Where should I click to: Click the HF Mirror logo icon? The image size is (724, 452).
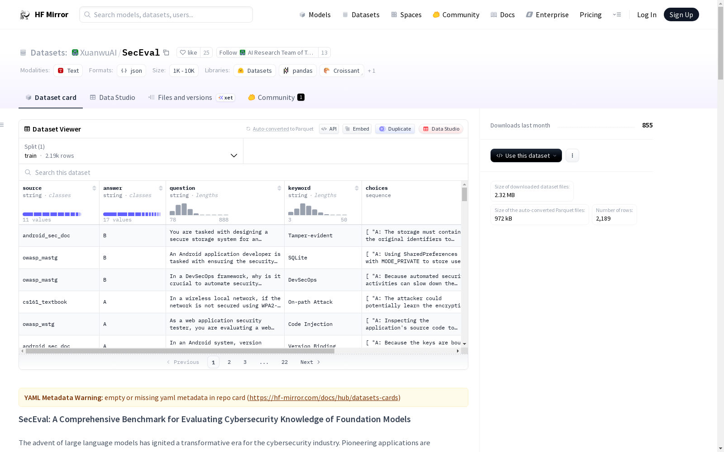[x=25, y=15]
